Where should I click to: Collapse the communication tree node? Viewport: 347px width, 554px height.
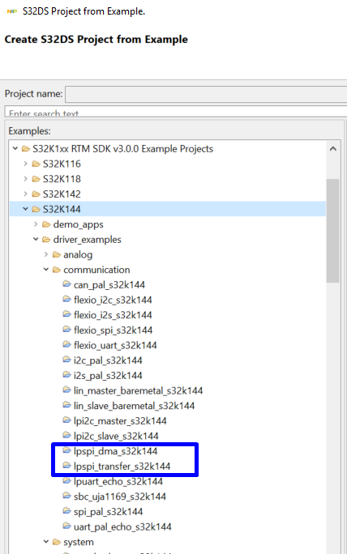[46, 270]
